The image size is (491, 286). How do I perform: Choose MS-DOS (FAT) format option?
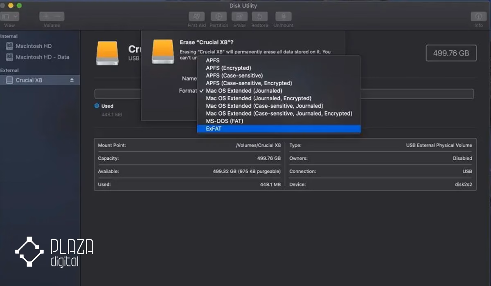coord(279,121)
